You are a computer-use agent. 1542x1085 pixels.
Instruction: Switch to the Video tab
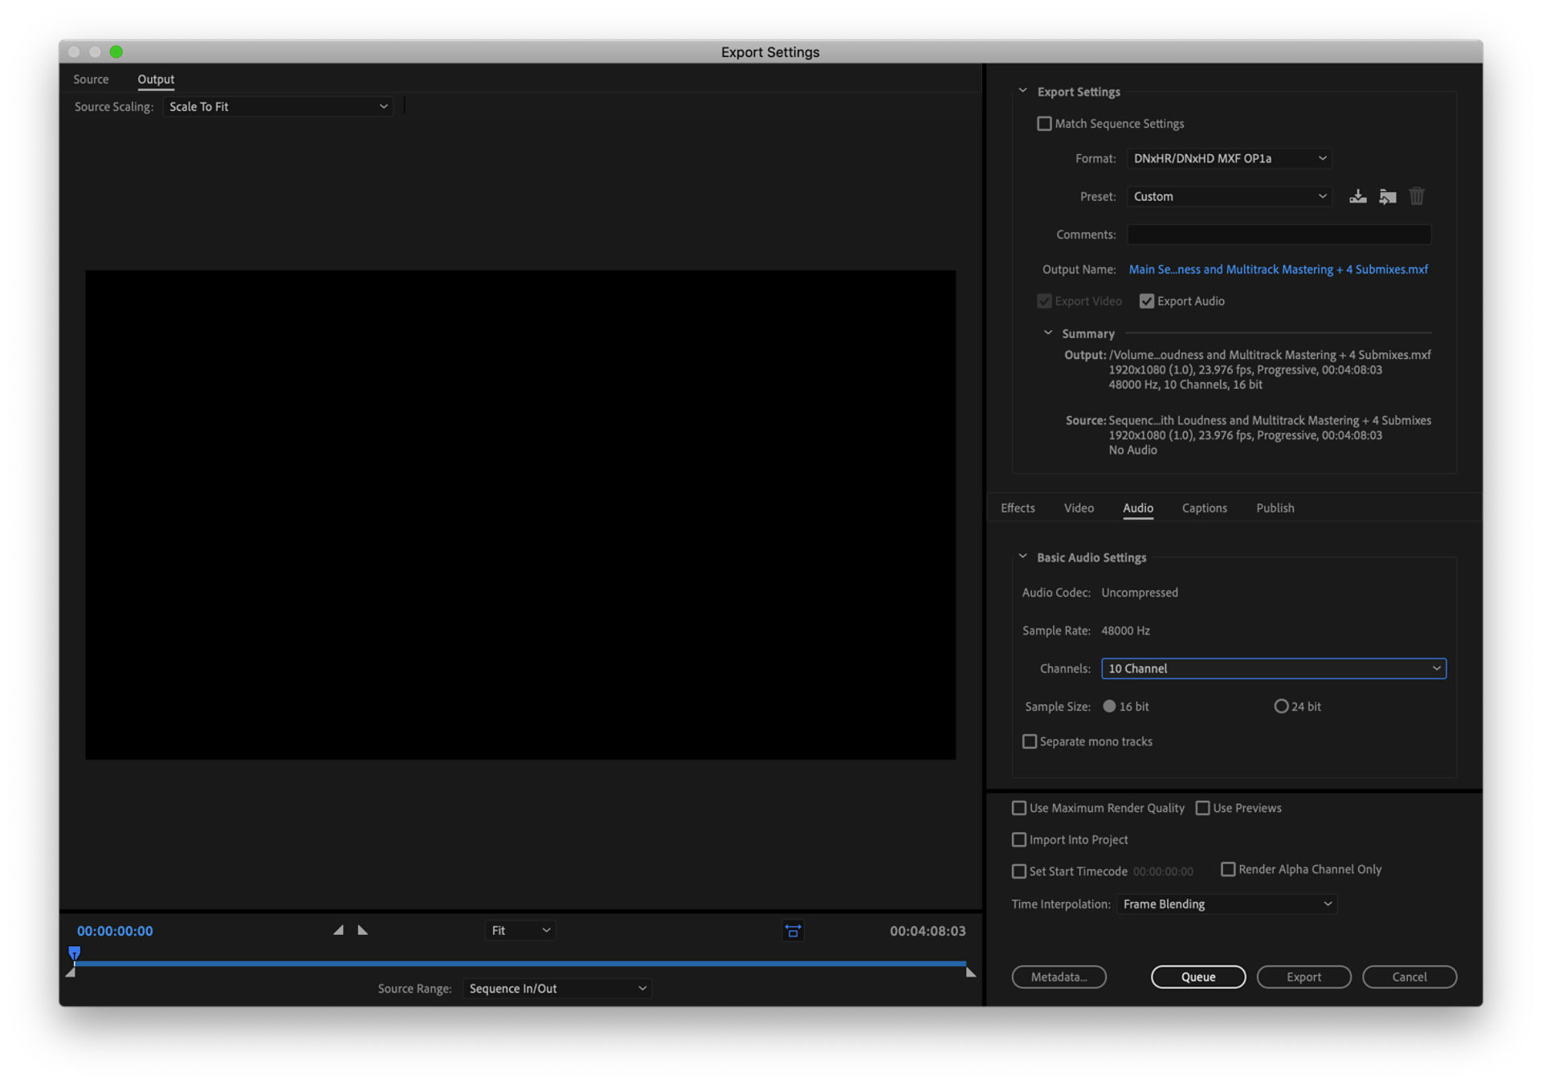1079,508
